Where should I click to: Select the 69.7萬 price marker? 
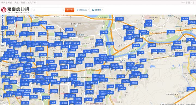pos(40,49)
